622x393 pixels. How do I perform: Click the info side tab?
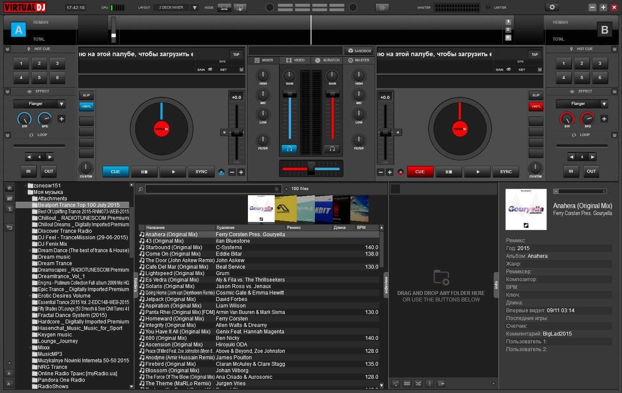tap(496, 285)
